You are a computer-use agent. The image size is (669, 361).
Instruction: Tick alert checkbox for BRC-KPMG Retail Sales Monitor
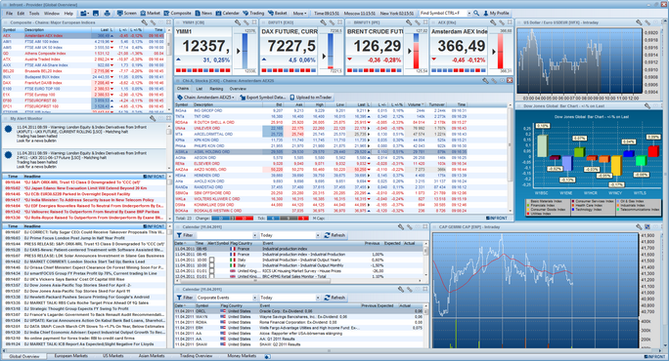click(212, 276)
